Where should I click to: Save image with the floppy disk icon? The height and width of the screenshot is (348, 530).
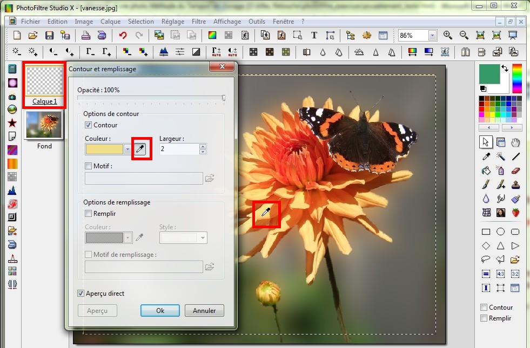49,35
